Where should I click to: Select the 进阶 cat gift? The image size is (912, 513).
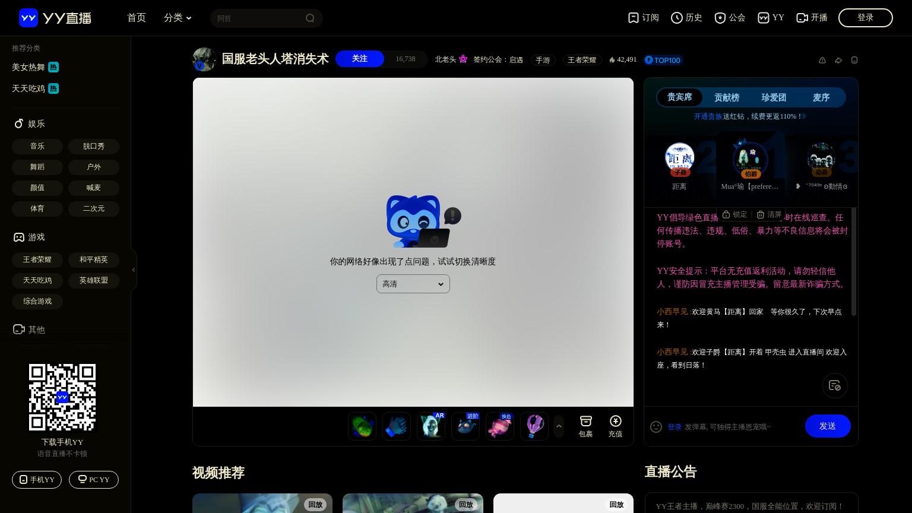click(x=465, y=426)
